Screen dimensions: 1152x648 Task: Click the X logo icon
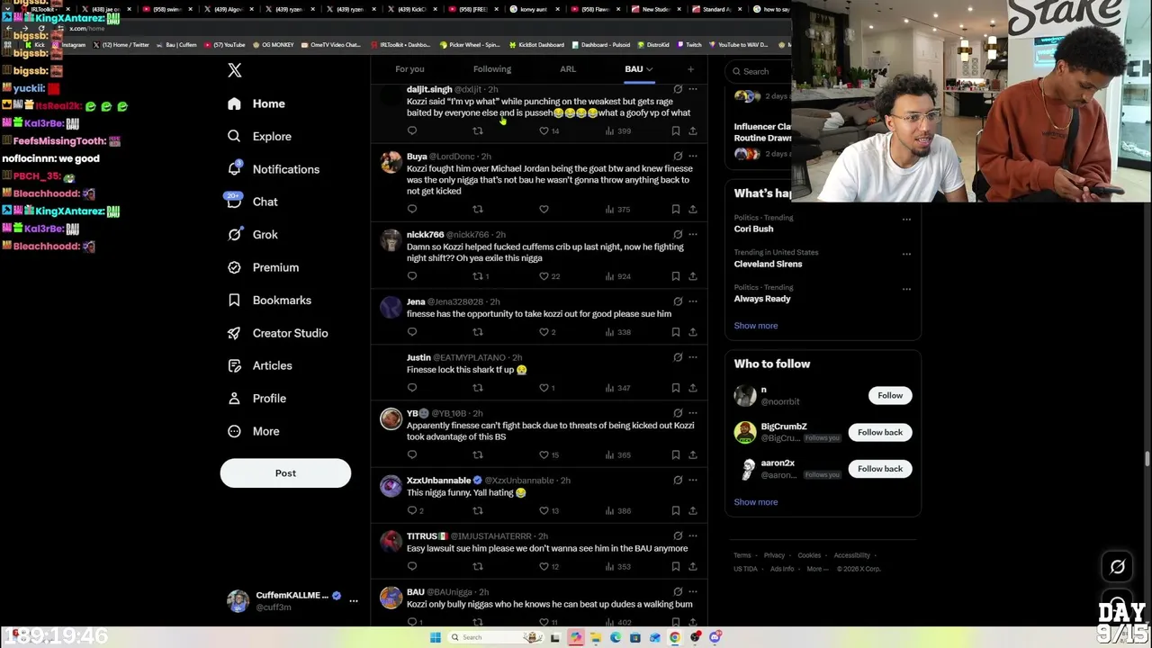[235, 70]
